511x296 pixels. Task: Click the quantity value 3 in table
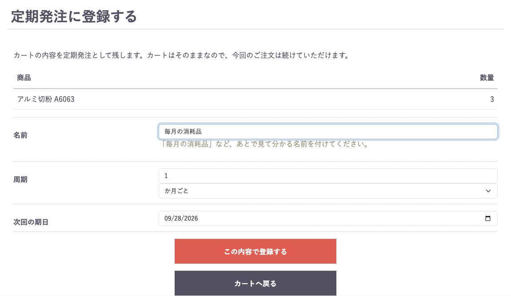point(492,99)
